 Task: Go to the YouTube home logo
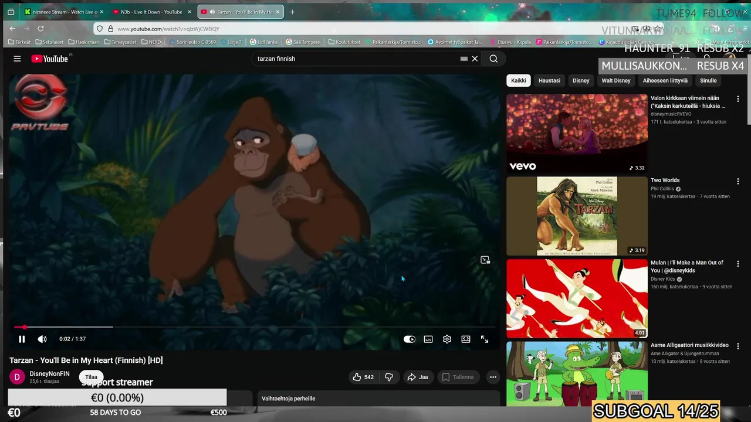[50, 59]
